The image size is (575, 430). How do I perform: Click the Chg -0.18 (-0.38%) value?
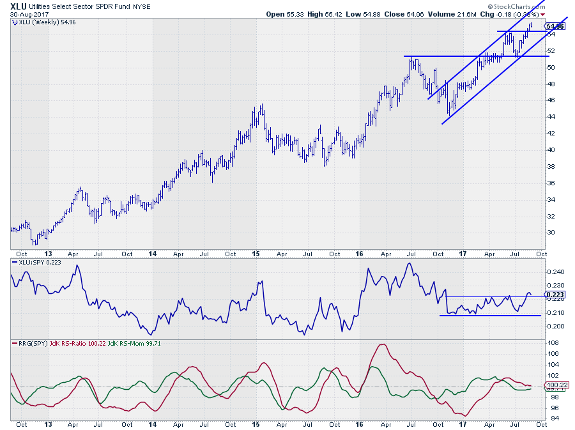pyautogui.click(x=509, y=14)
